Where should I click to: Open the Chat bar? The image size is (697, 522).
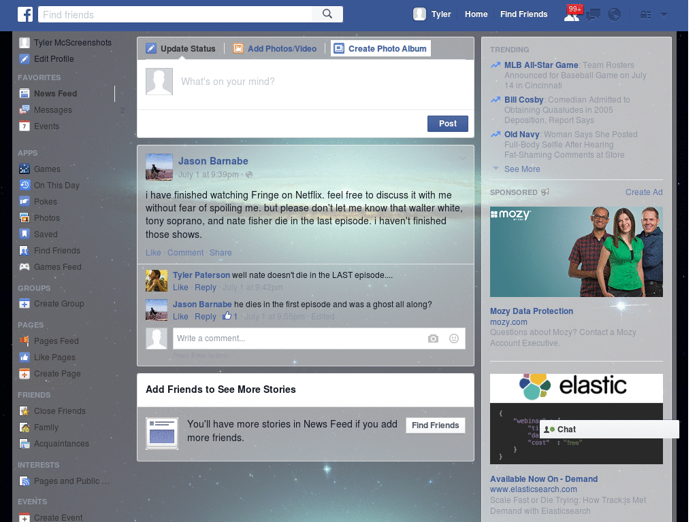pyautogui.click(x=609, y=430)
